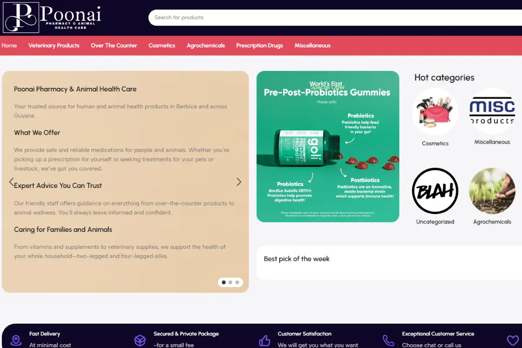Viewport: 522px width, 348px height.
Task: Click the Secured & Private Package text
Action: [186, 334]
